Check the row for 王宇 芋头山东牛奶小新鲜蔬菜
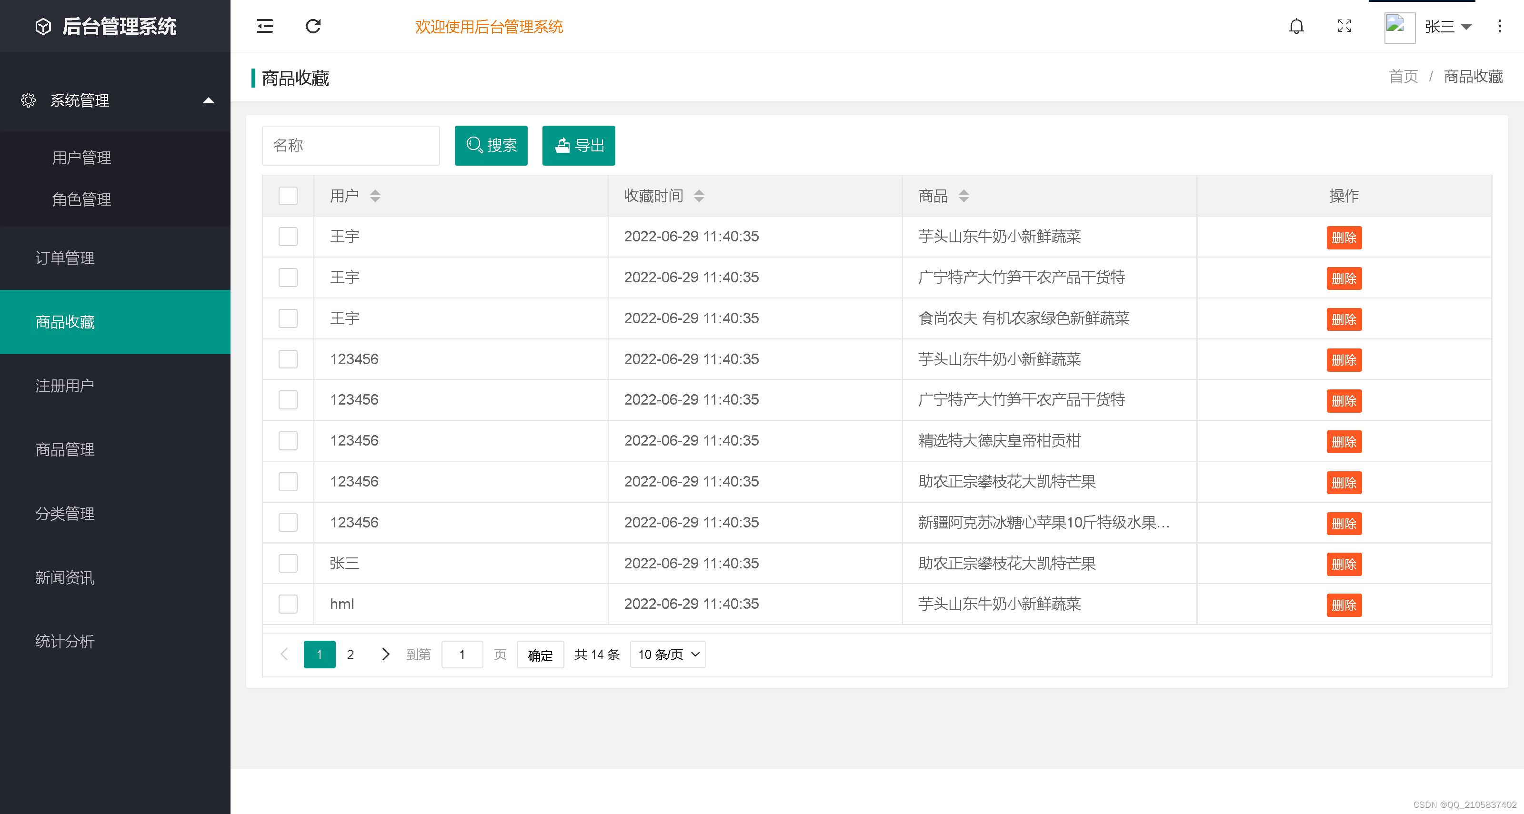 coord(288,237)
